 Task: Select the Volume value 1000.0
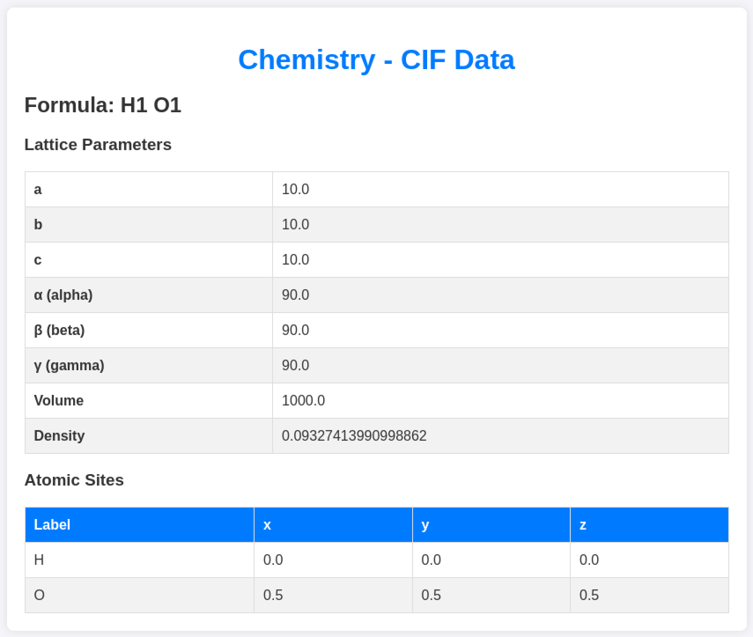click(303, 401)
